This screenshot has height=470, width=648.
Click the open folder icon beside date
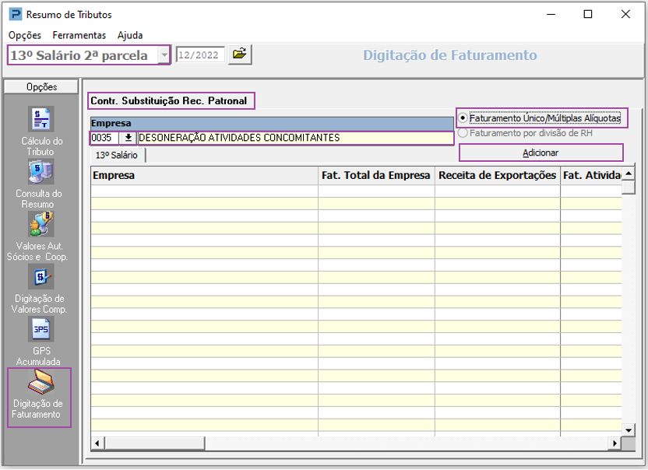(x=241, y=54)
